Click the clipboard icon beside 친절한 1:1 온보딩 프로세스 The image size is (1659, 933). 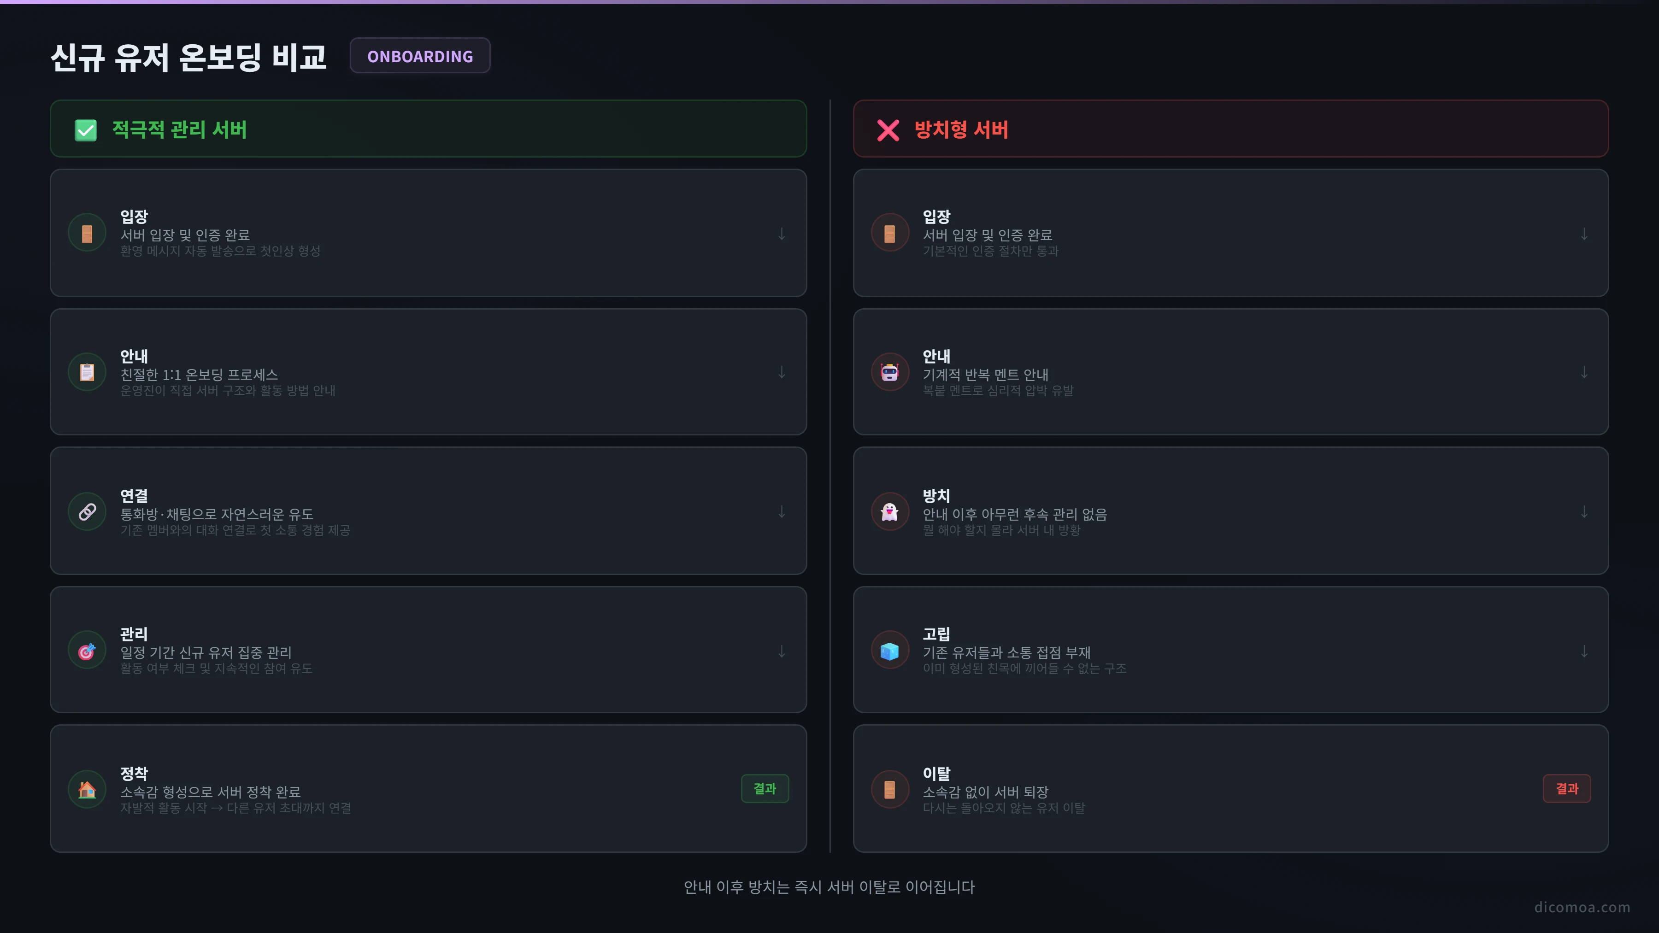(87, 372)
